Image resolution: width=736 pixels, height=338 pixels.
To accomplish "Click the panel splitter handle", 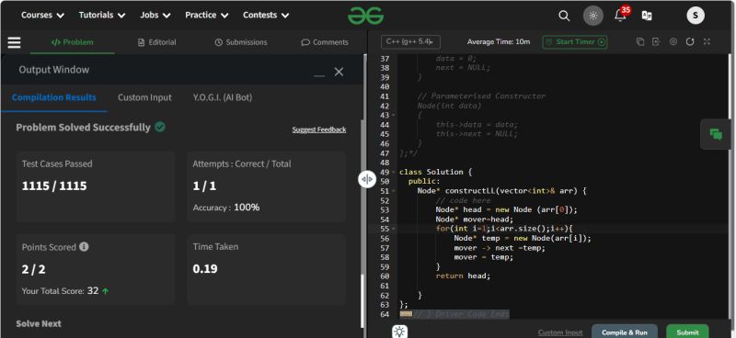I will coord(367,179).
